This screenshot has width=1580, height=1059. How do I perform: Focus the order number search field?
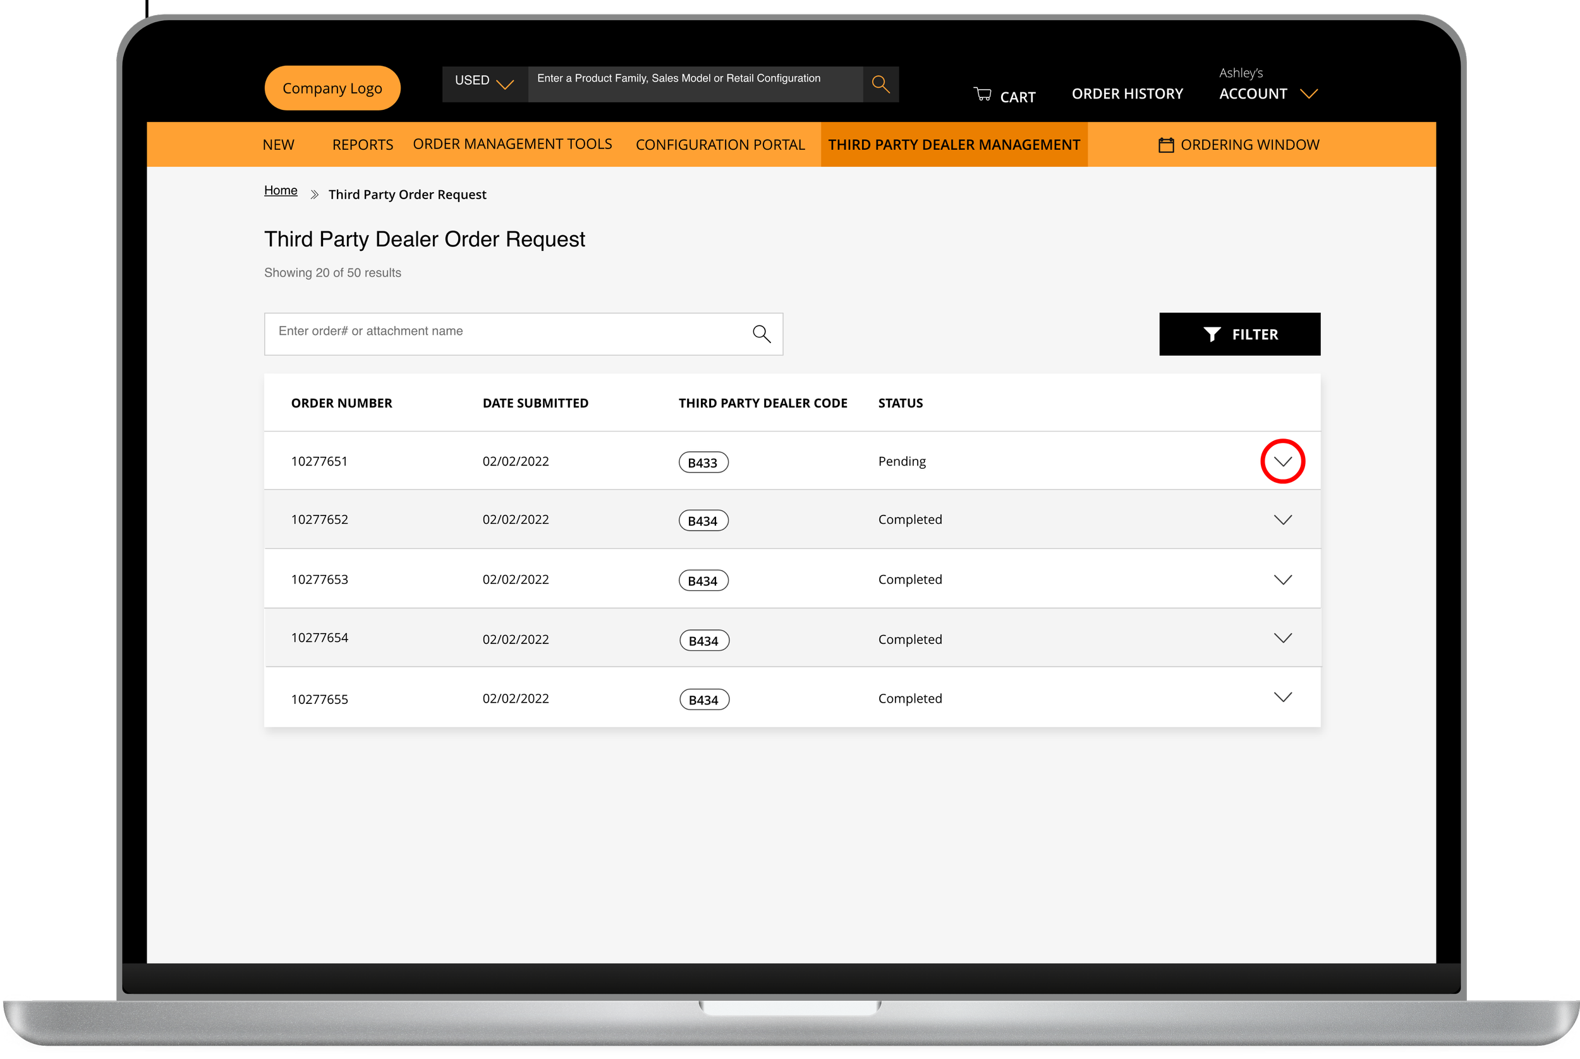tap(507, 334)
